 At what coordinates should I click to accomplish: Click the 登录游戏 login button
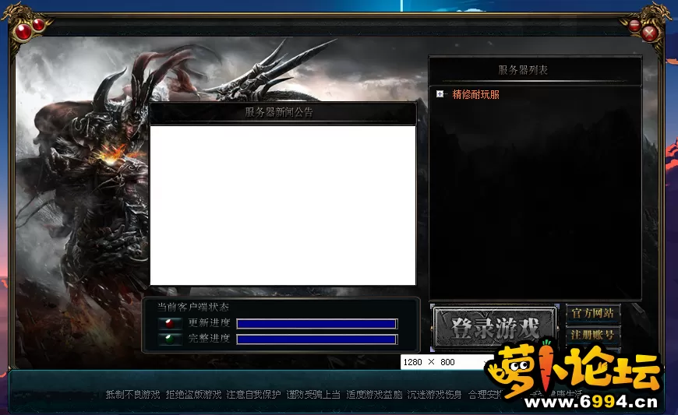[495, 328]
